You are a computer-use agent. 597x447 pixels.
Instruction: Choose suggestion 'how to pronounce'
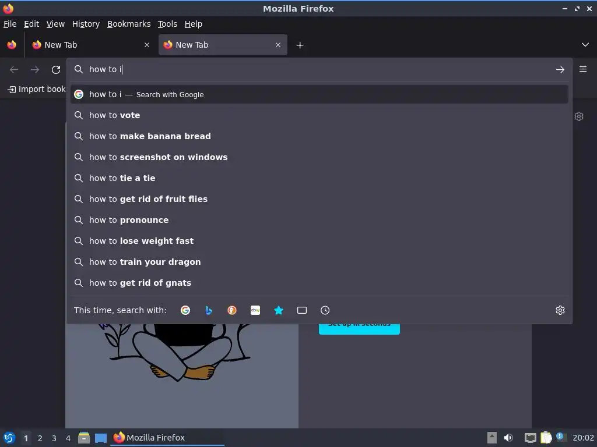[x=319, y=220]
